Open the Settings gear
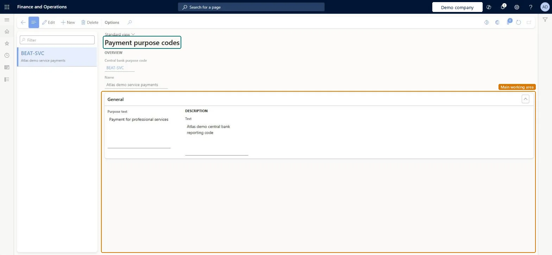The width and height of the screenshot is (552, 255). 517,7
